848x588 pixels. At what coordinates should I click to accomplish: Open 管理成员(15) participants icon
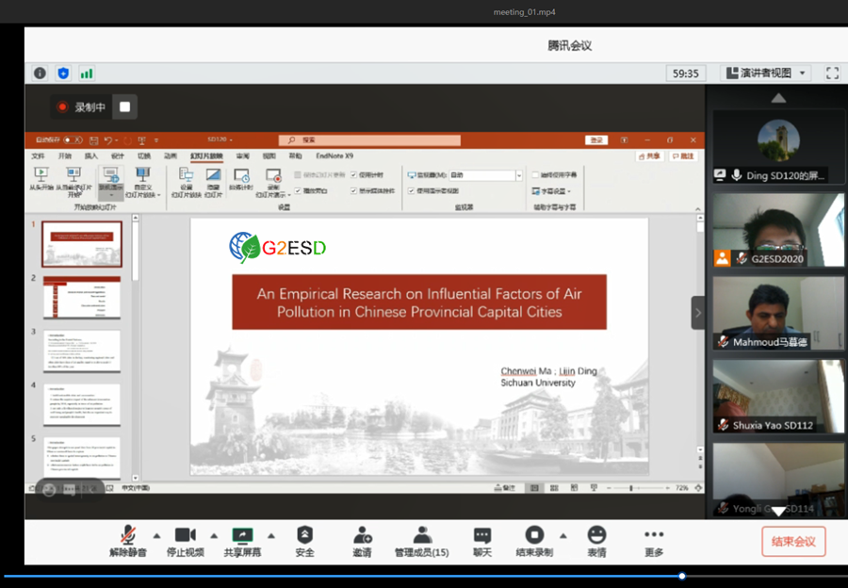click(422, 534)
